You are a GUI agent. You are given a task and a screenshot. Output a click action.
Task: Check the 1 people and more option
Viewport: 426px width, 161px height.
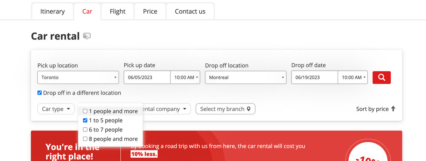coord(85,111)
